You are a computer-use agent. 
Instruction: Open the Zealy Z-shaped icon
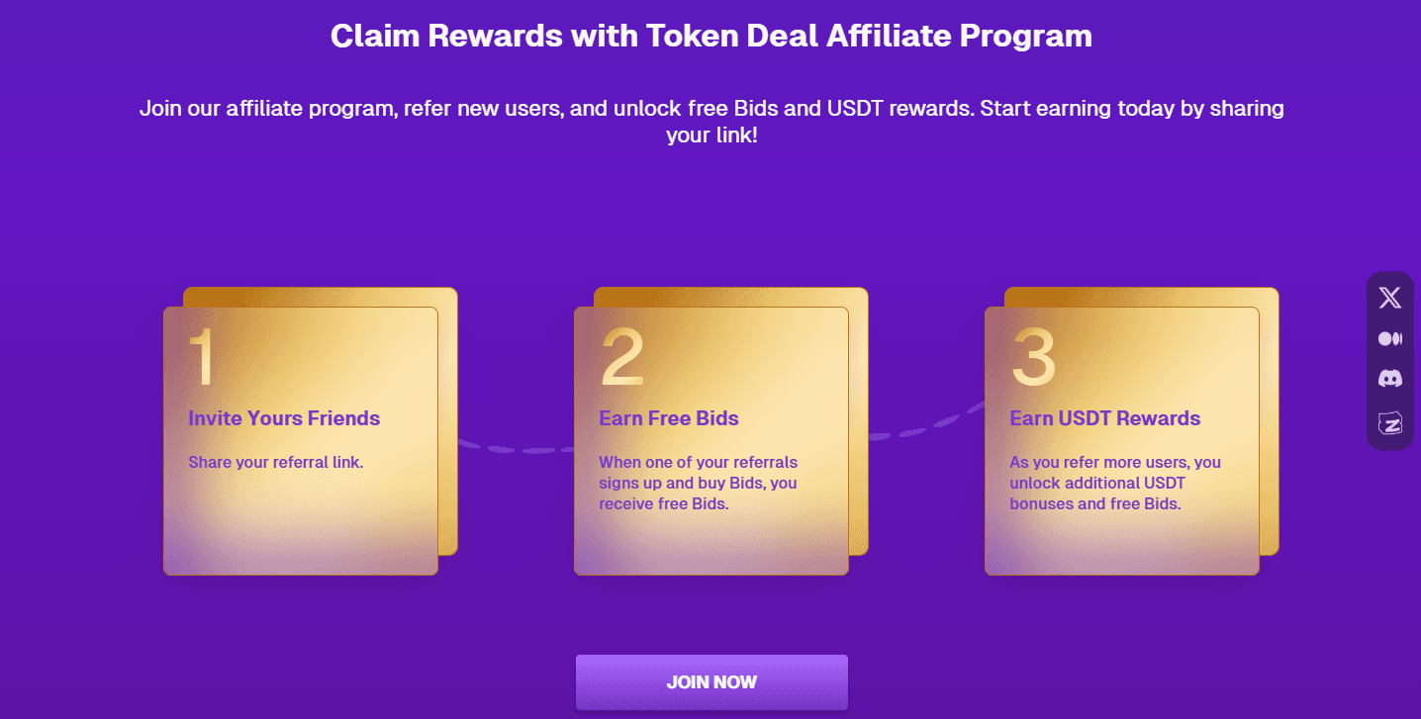coord(1389,423)
